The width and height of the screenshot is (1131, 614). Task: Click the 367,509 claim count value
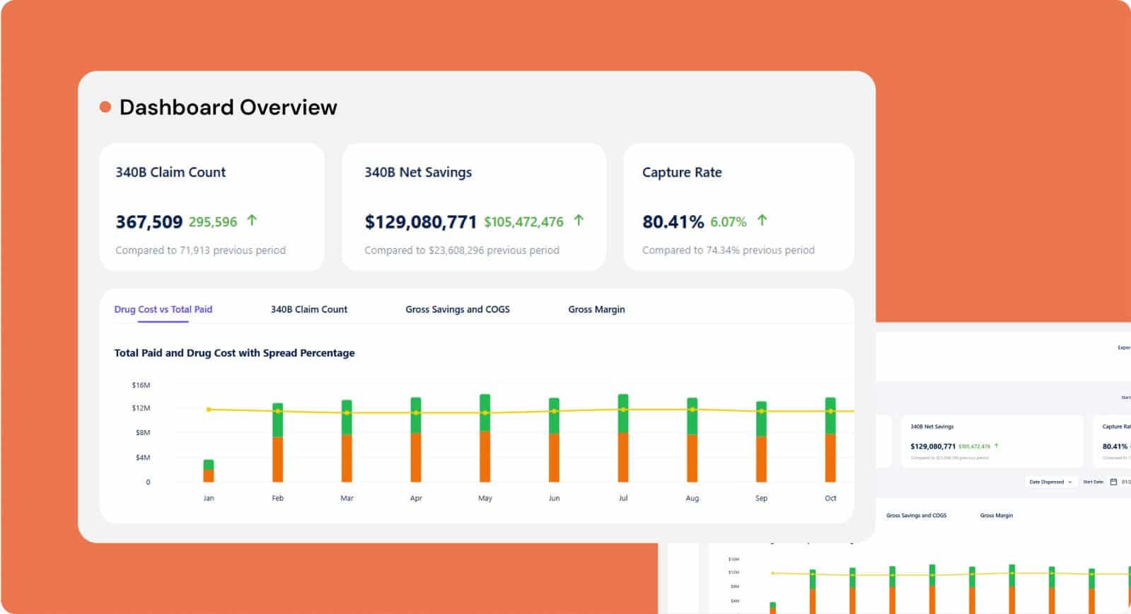[x=149, y=222]
